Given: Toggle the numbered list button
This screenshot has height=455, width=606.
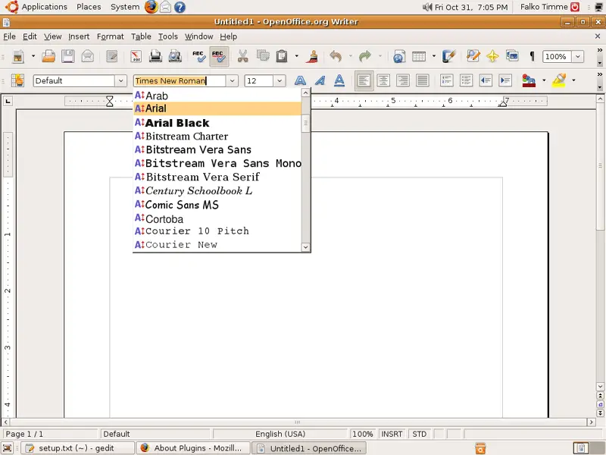Looking at the screenshot, I should coord(447,80).
